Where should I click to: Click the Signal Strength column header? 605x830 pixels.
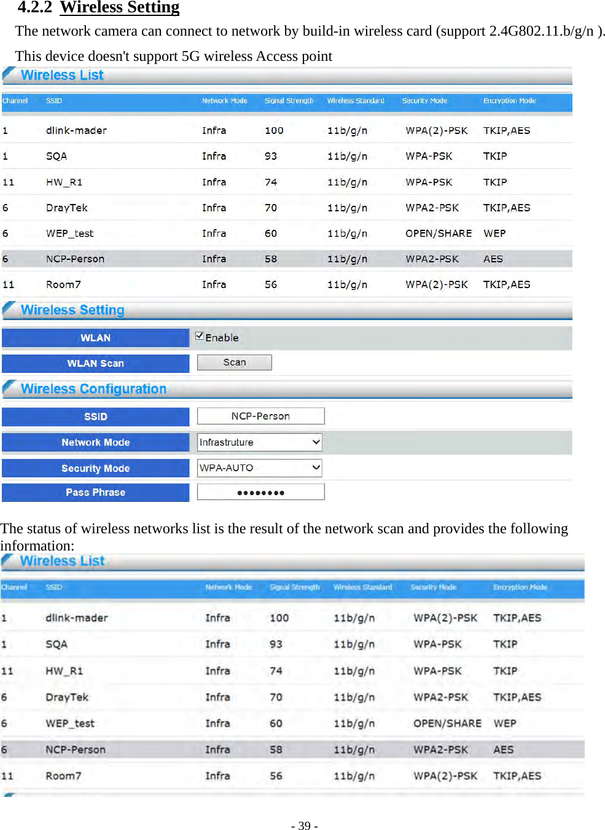pyautogui.click(x=289, y=101)
